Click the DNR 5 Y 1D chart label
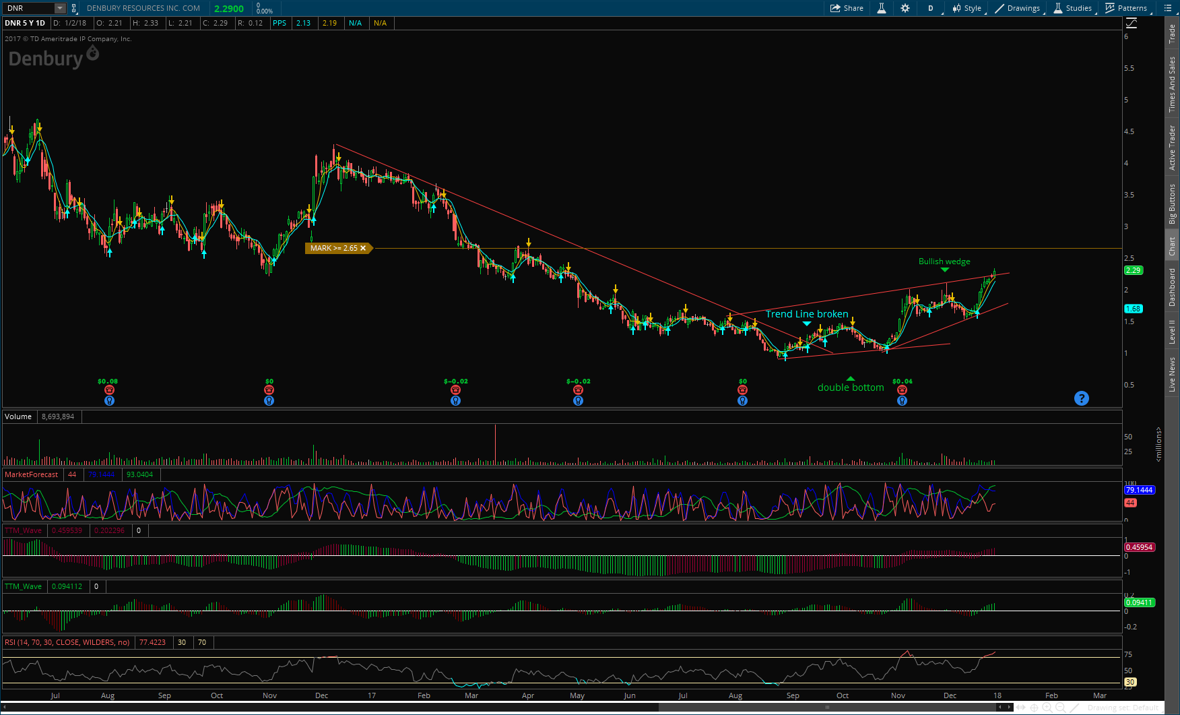 pos(25,23)
